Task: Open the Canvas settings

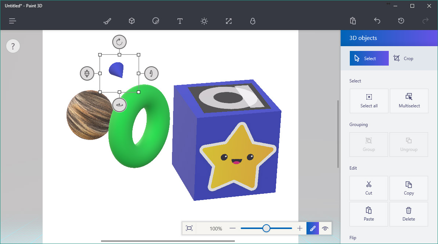Action: (229, 21)
